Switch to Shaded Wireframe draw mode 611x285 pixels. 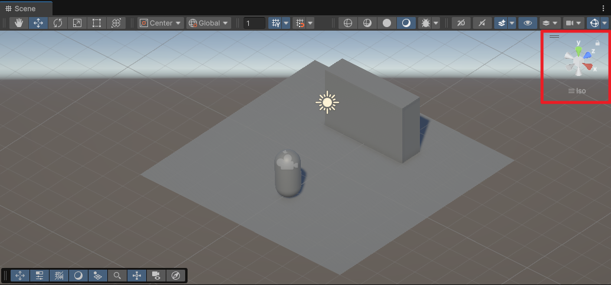367,23
